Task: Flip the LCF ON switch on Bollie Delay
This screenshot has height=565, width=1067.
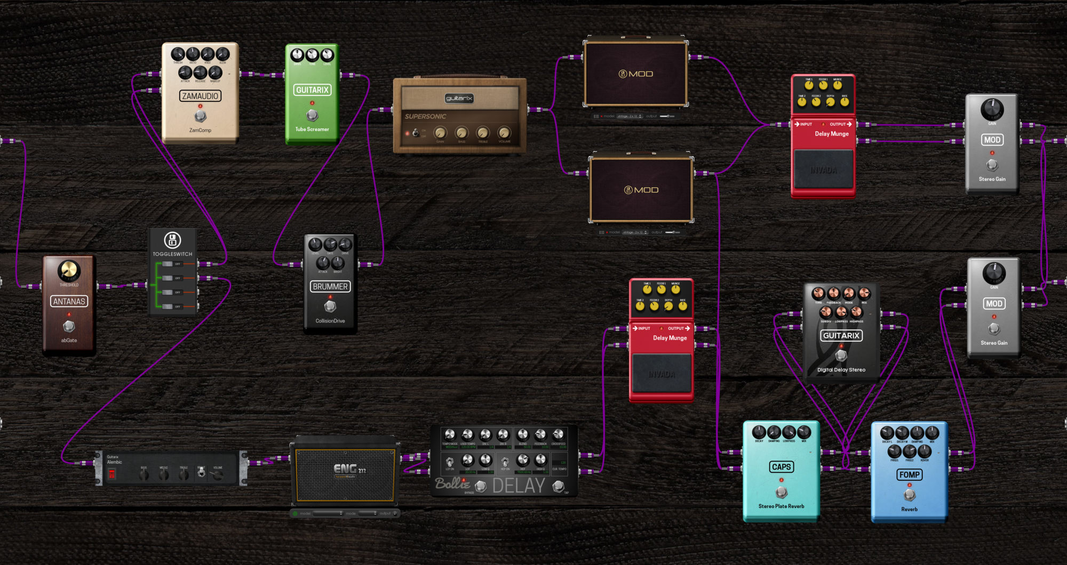Action: click(x=450, y=462)
